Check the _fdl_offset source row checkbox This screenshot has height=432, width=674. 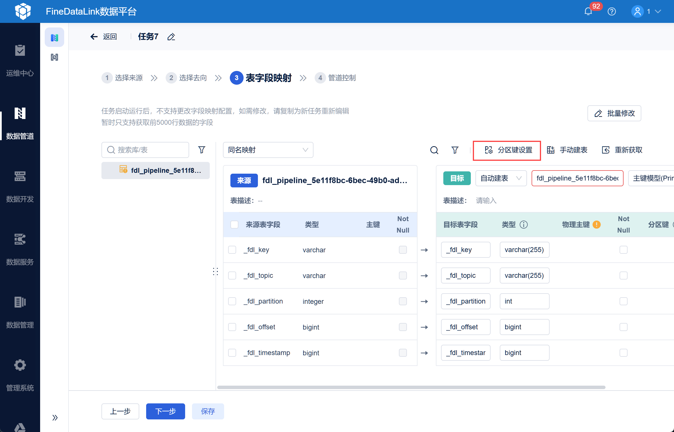[232, 327]
